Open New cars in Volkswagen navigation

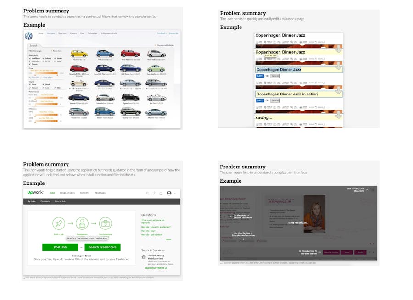point(50,33)
